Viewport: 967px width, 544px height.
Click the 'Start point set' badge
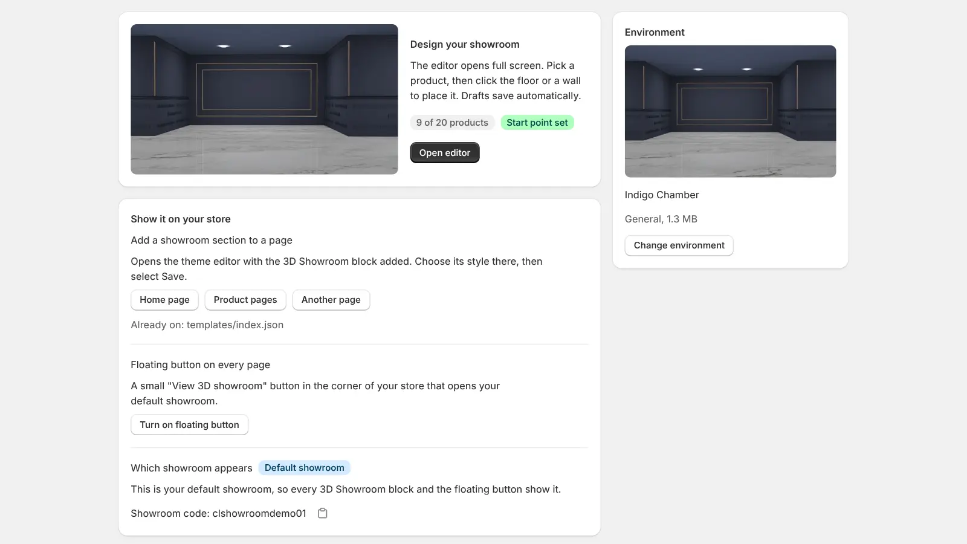[537, 123]
